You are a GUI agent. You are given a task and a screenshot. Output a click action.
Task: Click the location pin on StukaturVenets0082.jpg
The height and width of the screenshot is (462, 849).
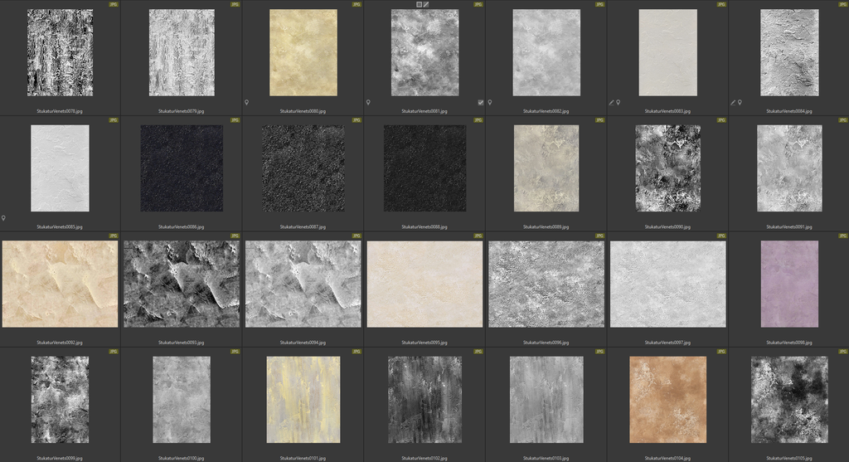[x=489, y=102]
